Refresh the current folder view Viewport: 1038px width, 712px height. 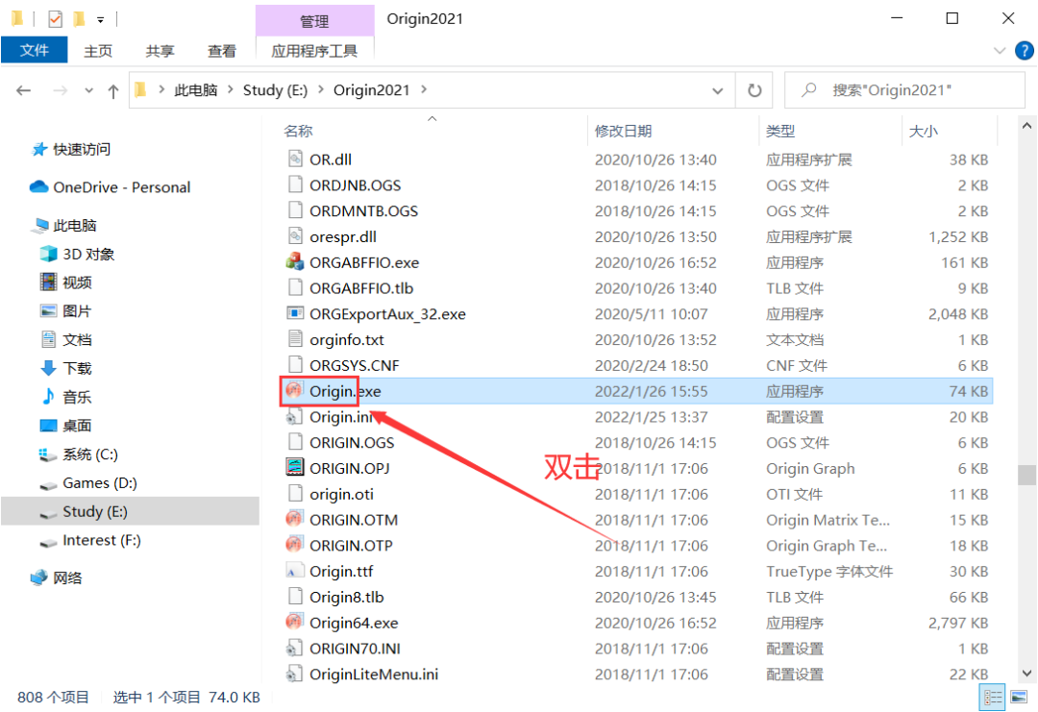coord(754,90)
